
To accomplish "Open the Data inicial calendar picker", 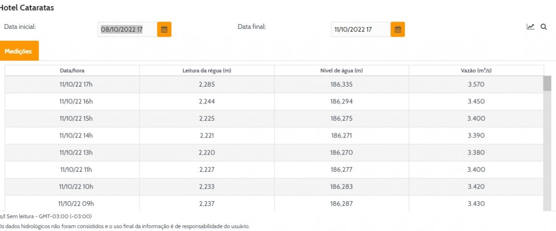I will click(164, 29).
